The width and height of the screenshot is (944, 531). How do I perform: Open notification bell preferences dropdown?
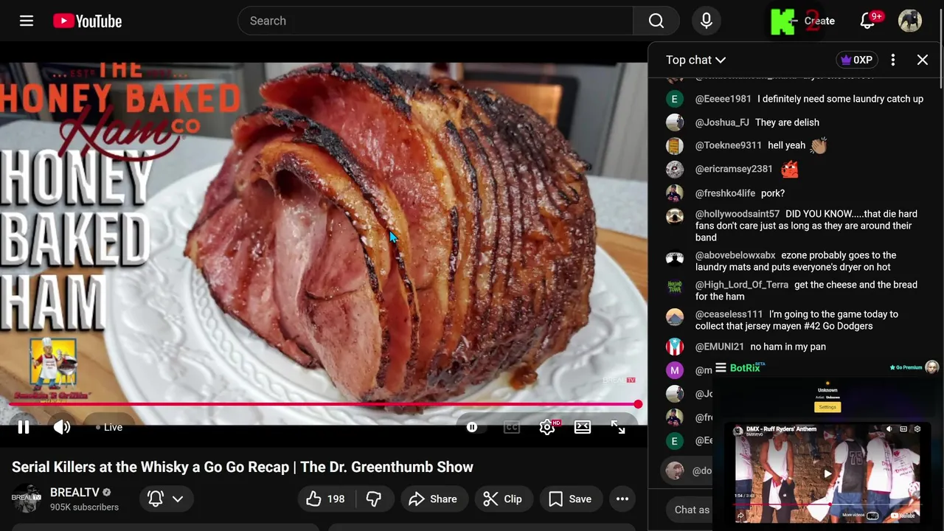tap(166, 499)
